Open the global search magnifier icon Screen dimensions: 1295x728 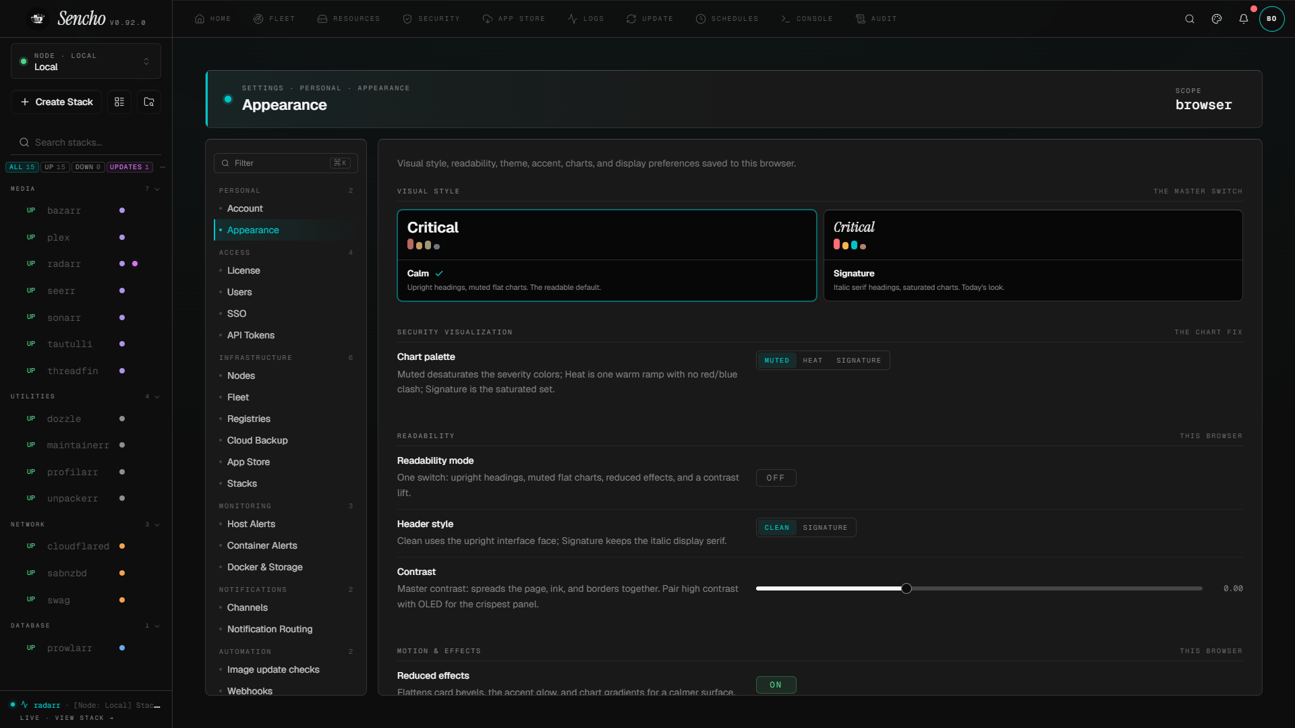[x=1190, y=19]
